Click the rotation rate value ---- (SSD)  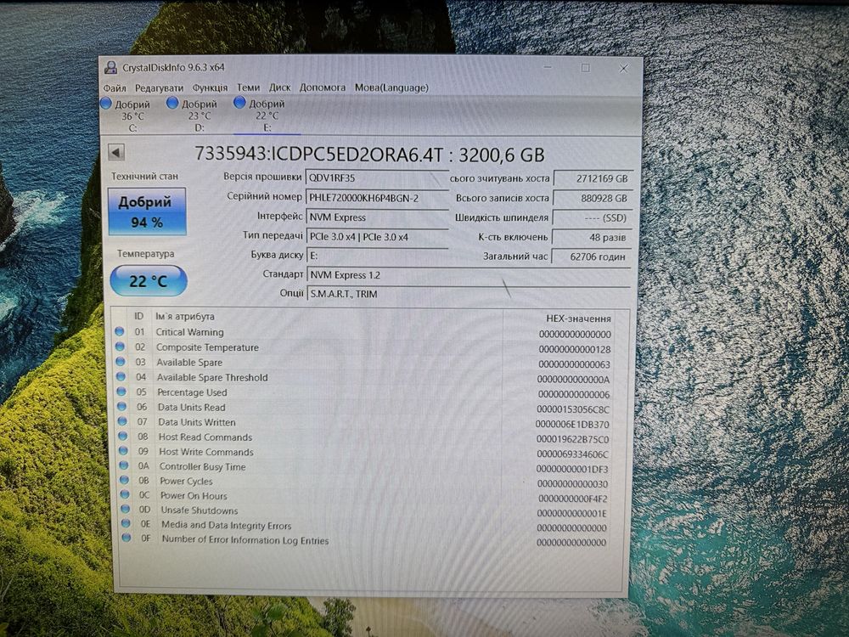click(593, 217)
